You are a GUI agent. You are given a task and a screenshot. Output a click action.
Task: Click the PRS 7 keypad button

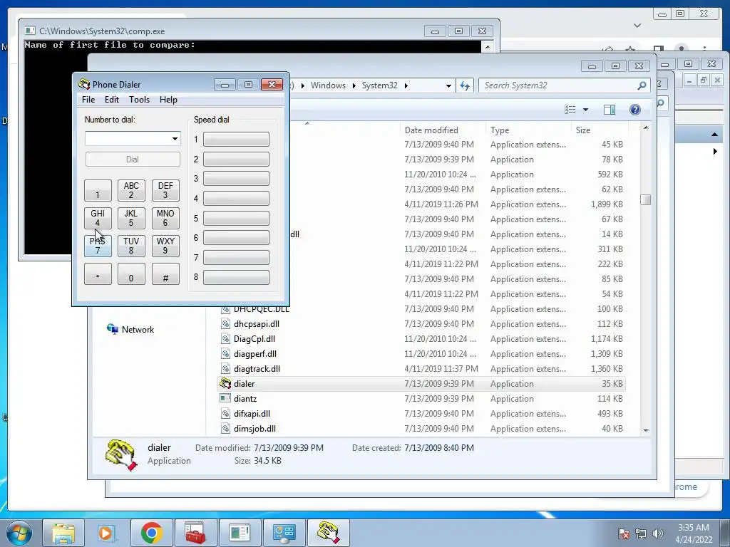coord(98,246)
